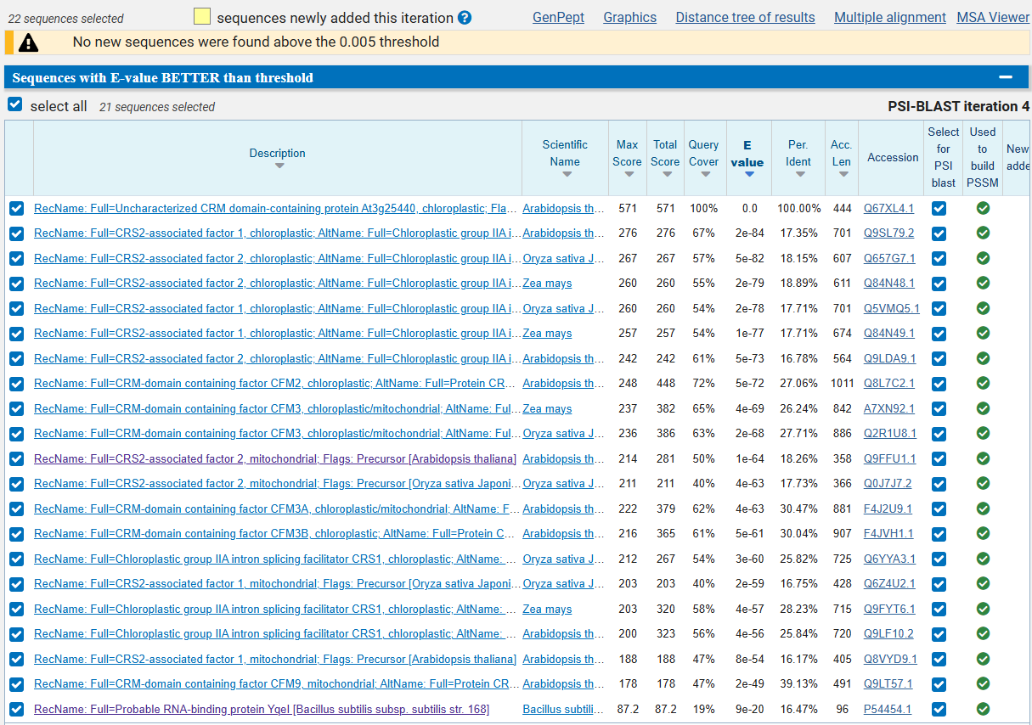Screen dimensions: 1032x725
Task: Open accession link P54454.1
Action: [888, 709]
